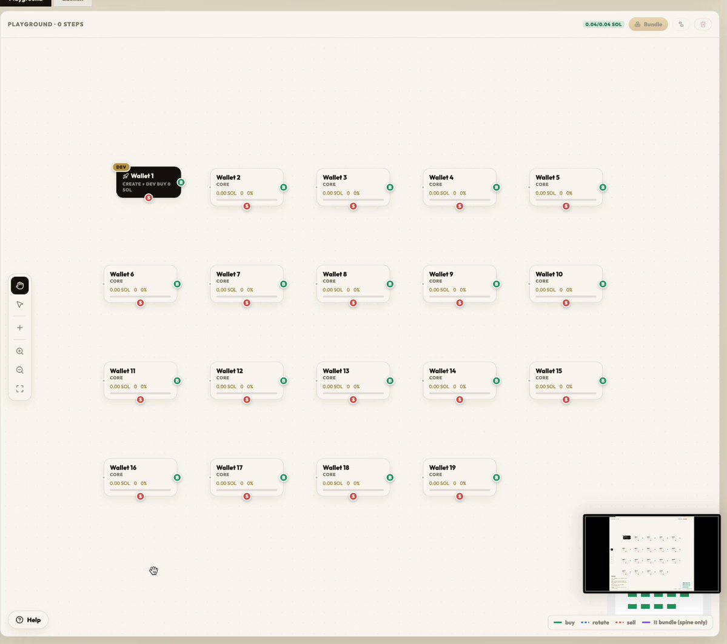Image resolution: width=727 pixels, height=644 pixels.
Task: Click Wallet 12 0.00 SOL value
Action: (x=226, y=387)
